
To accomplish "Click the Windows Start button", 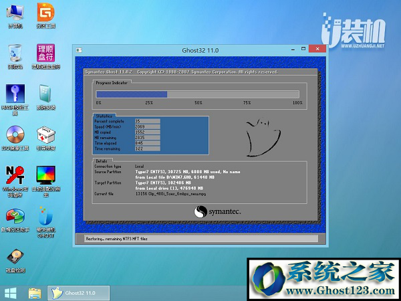I will click(x=11, y=293).
